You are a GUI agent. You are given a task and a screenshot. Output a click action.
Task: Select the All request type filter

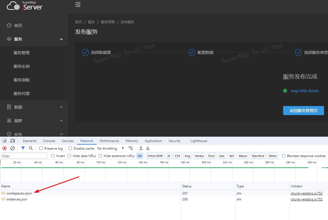tap(140, 156)
